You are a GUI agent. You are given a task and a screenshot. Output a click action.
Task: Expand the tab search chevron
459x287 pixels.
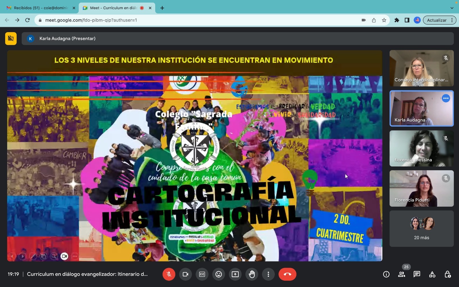[452, 8]
